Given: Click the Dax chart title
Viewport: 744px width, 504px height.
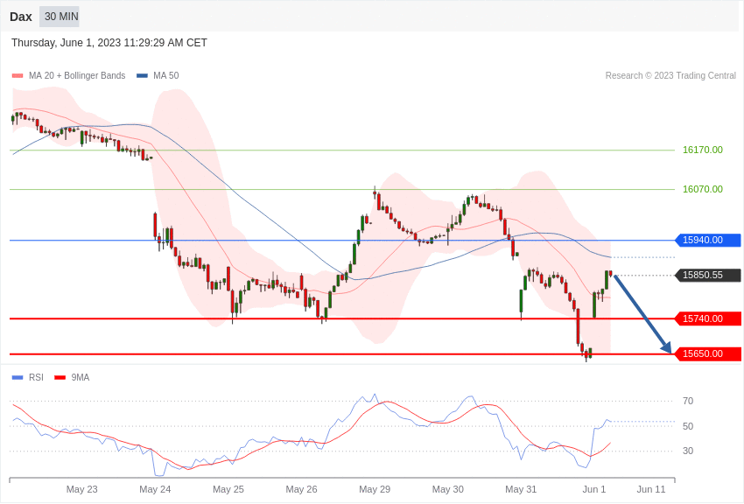Looking at the screenshot, I should 21,17.
